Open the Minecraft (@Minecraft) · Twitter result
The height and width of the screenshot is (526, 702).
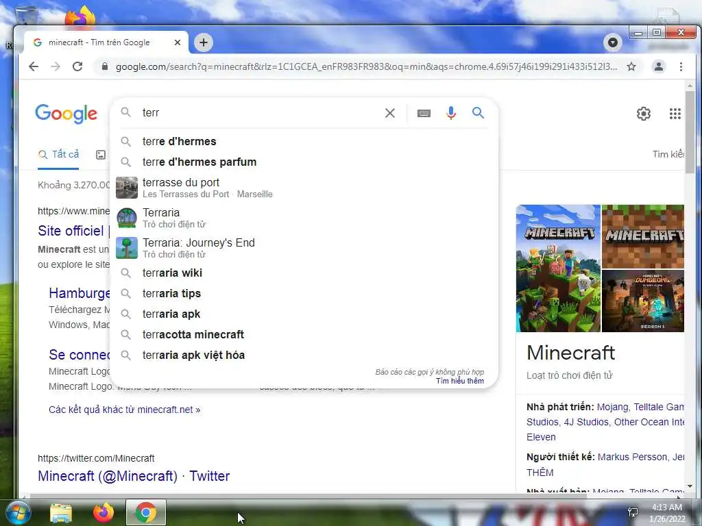coord(134,476)
